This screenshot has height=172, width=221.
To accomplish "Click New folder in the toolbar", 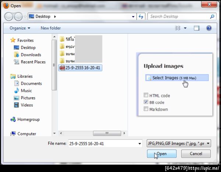I will [x=50, y=28].
